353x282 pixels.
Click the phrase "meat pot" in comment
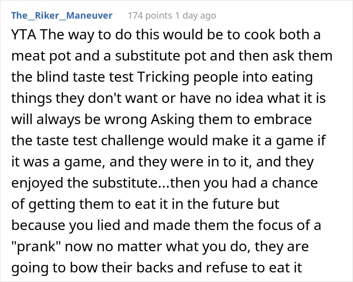click(41, 56)
